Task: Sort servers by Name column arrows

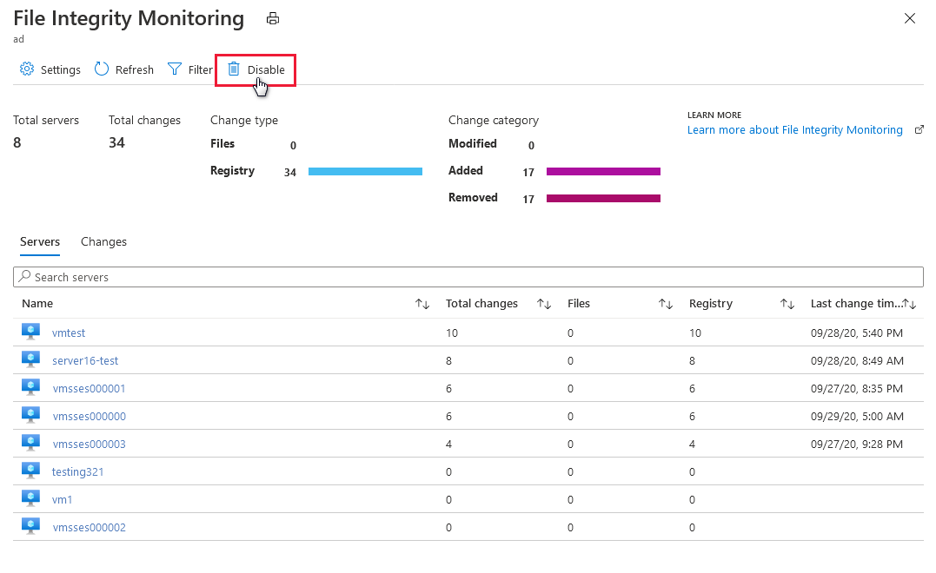Action: (x=422, y=304)
